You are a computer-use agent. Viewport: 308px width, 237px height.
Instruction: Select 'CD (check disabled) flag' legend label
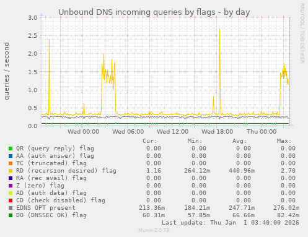pos(61,200)
